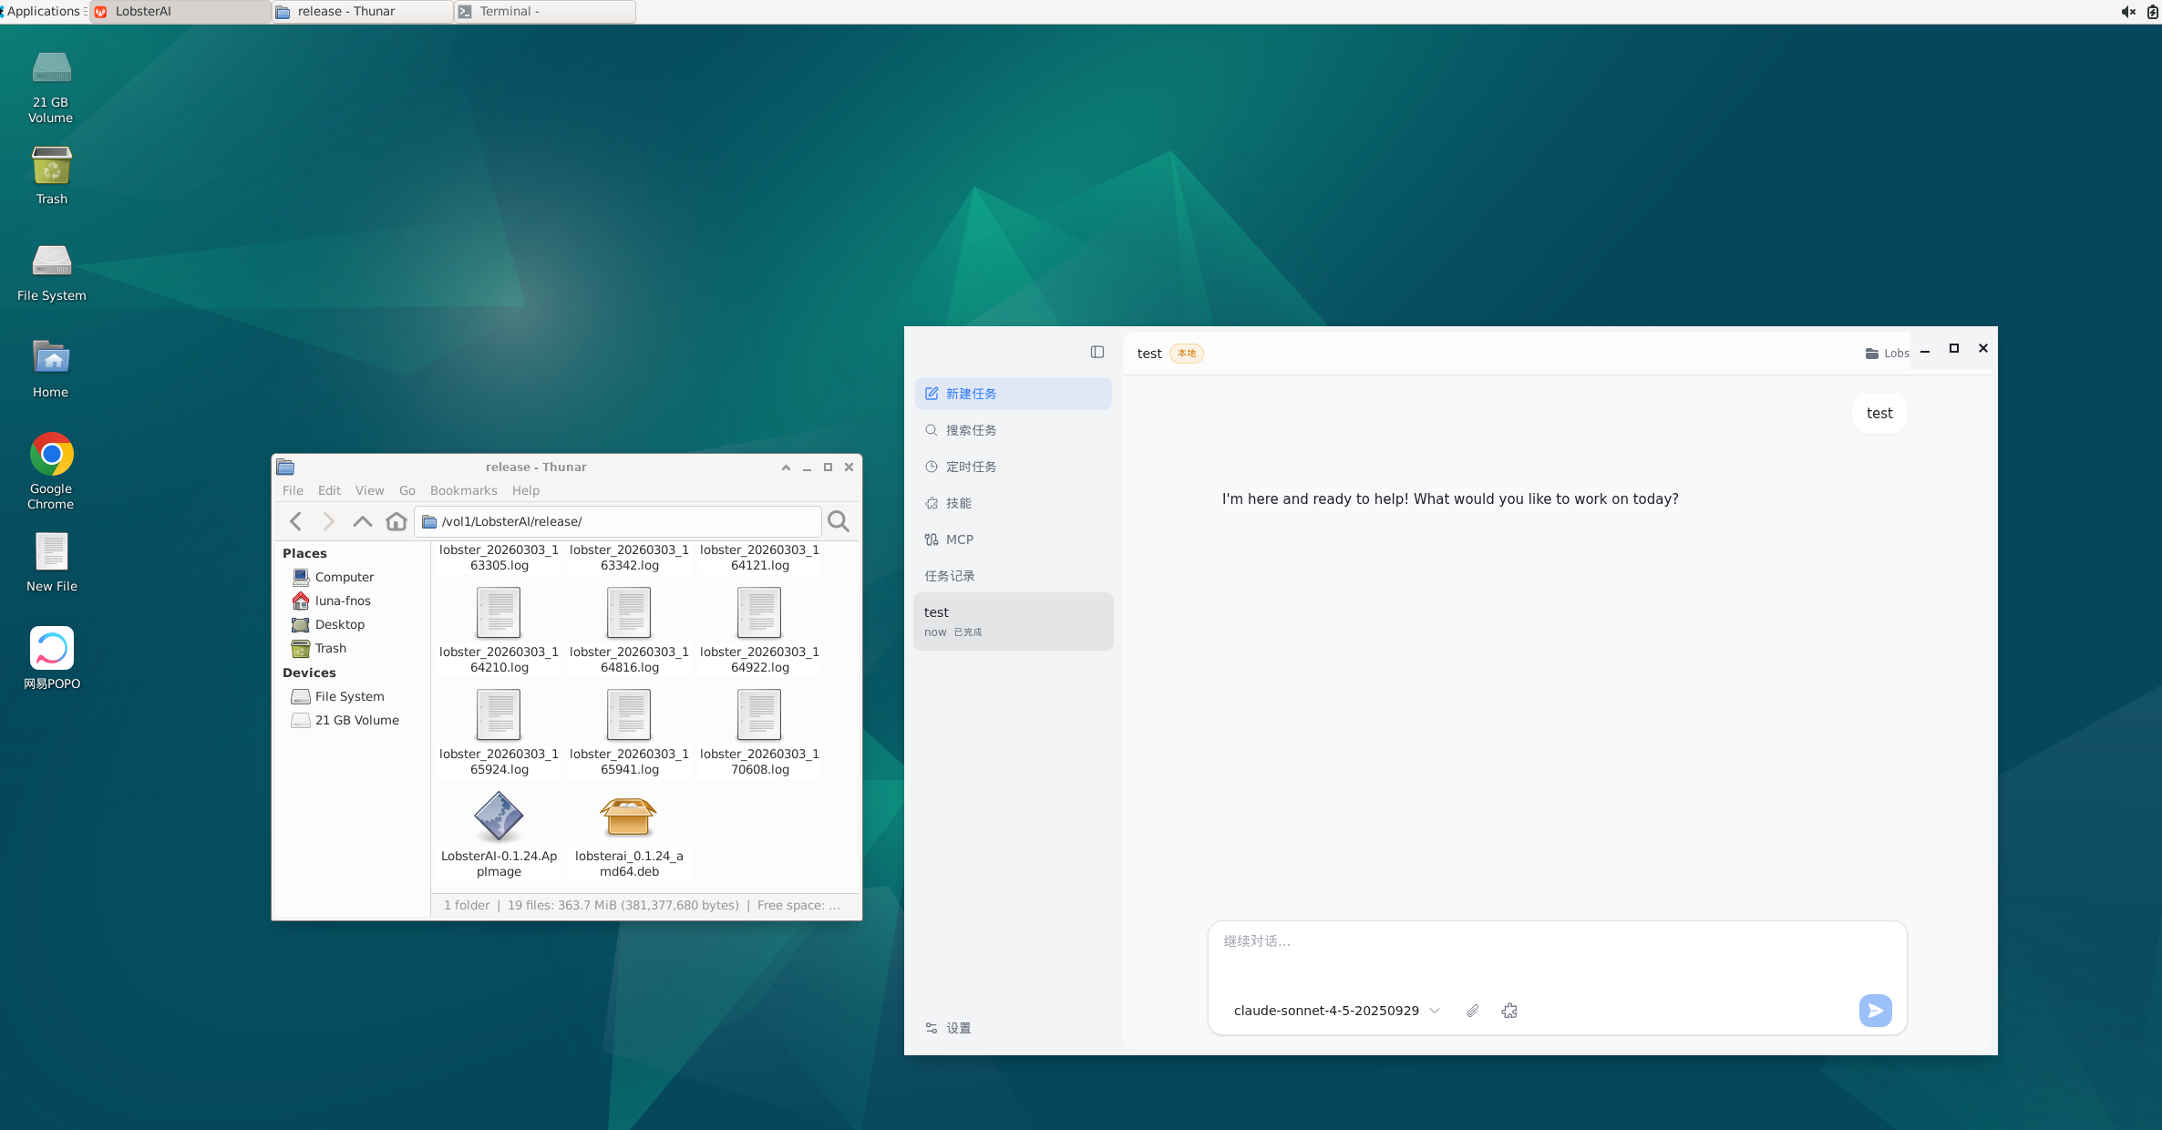Toggle the system volume mute icon
The image size is (2162, 1130).
2128,11
